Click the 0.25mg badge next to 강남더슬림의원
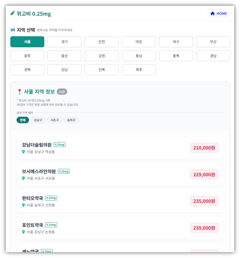This screenshot has height=258, width=240. point(60,145)
